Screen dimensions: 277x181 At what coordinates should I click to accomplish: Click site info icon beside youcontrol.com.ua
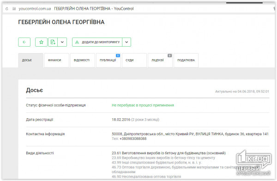[x=14, y=9]
